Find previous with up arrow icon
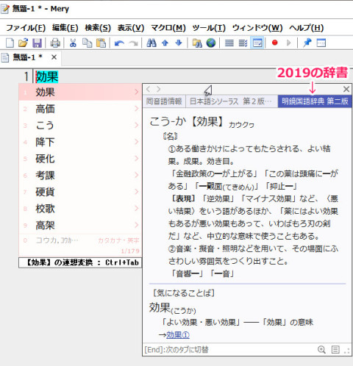 pos(165,43)
